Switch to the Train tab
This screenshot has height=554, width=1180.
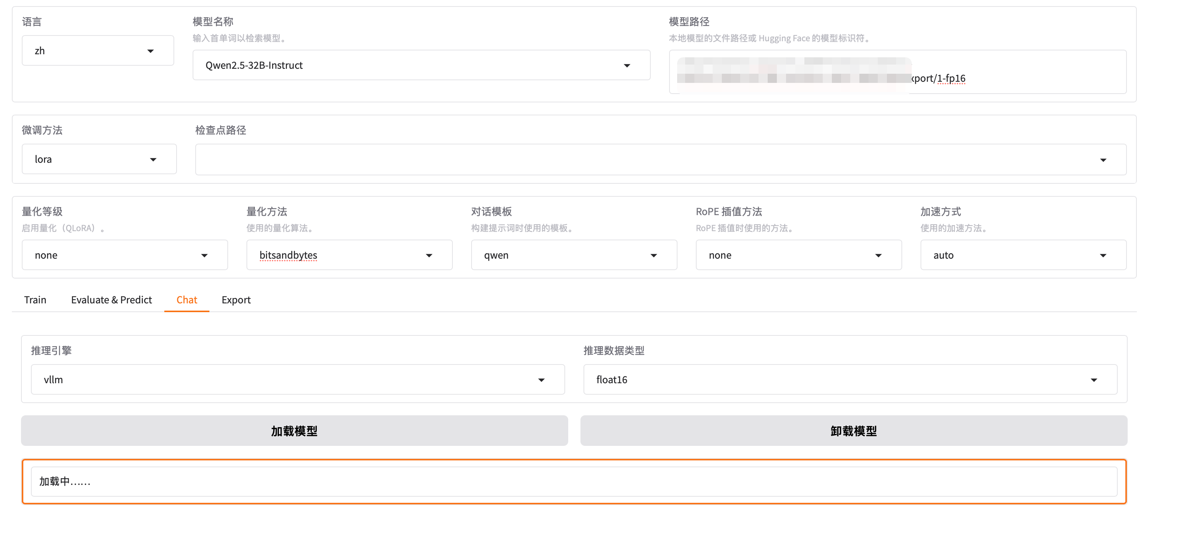(35, 300)
